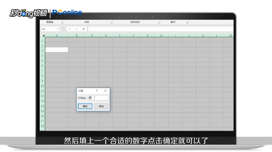272x152 pixels.
Task: Select column L header
Action: click(217, 36)
